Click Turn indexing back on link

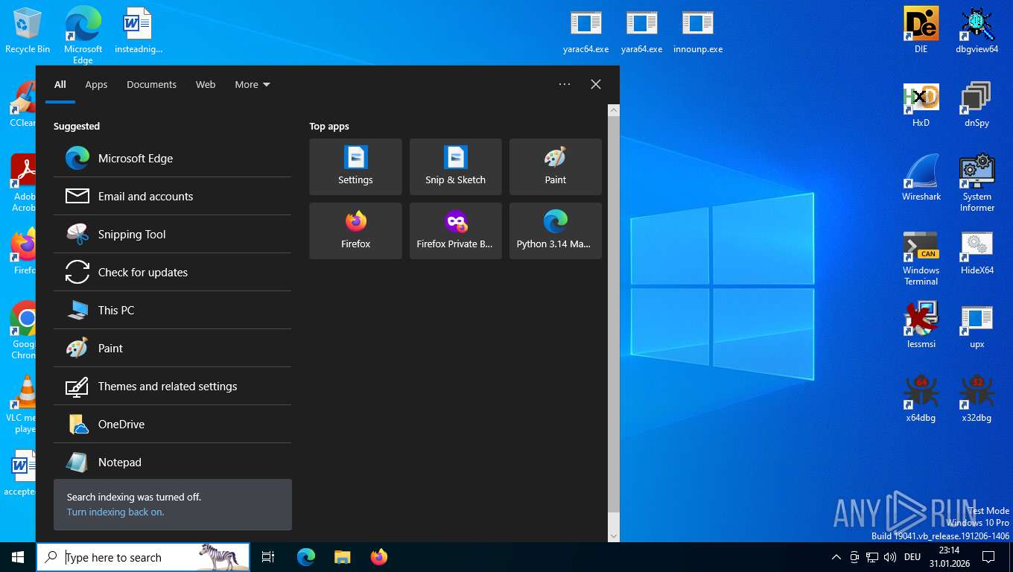(x=115, y=512)
